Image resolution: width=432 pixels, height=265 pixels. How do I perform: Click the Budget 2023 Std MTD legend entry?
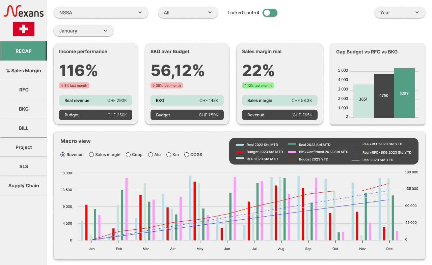click(x=259, y=152)
